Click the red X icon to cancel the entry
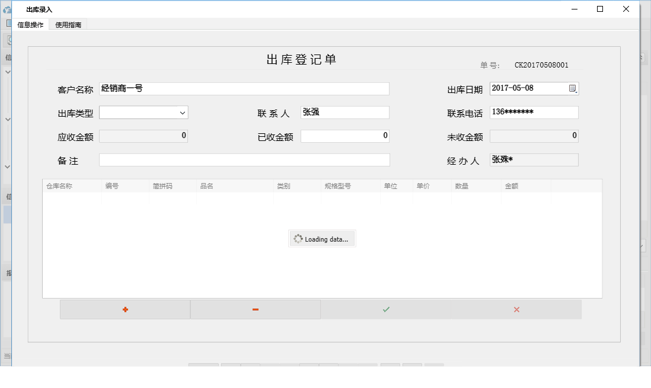 516,309
